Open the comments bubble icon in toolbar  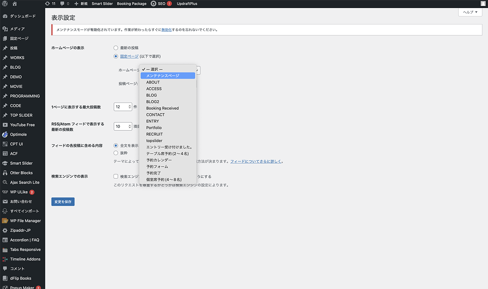pyautogui.click(x=62, y=4)
